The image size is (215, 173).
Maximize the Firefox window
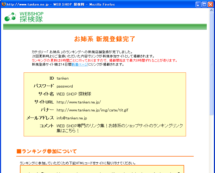[x=204, y=4]
